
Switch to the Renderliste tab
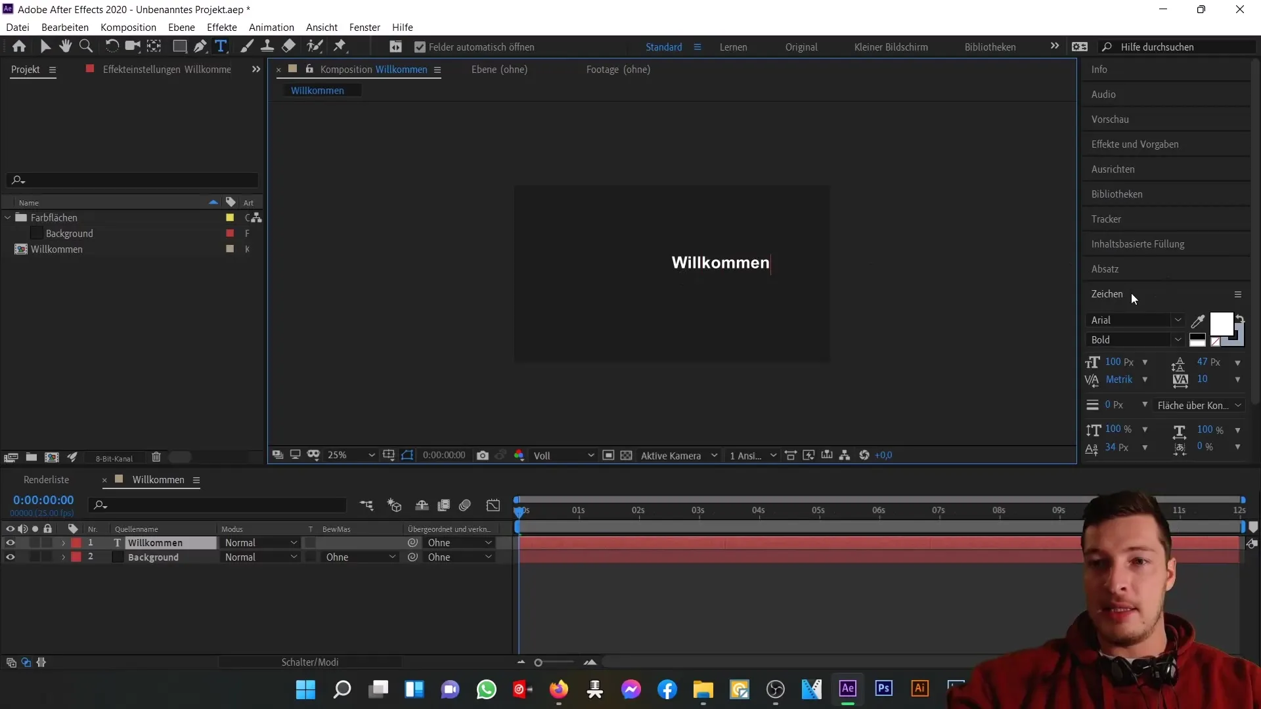point(46,480)
